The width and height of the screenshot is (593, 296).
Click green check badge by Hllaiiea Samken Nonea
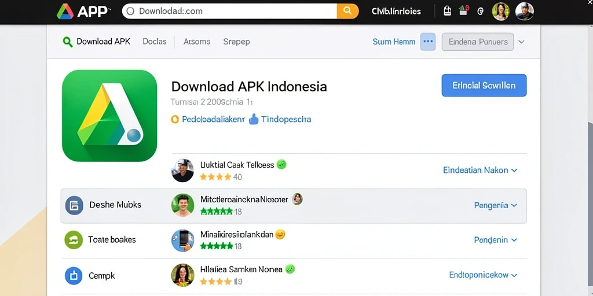pyautogui.click(x=290, y=269)
